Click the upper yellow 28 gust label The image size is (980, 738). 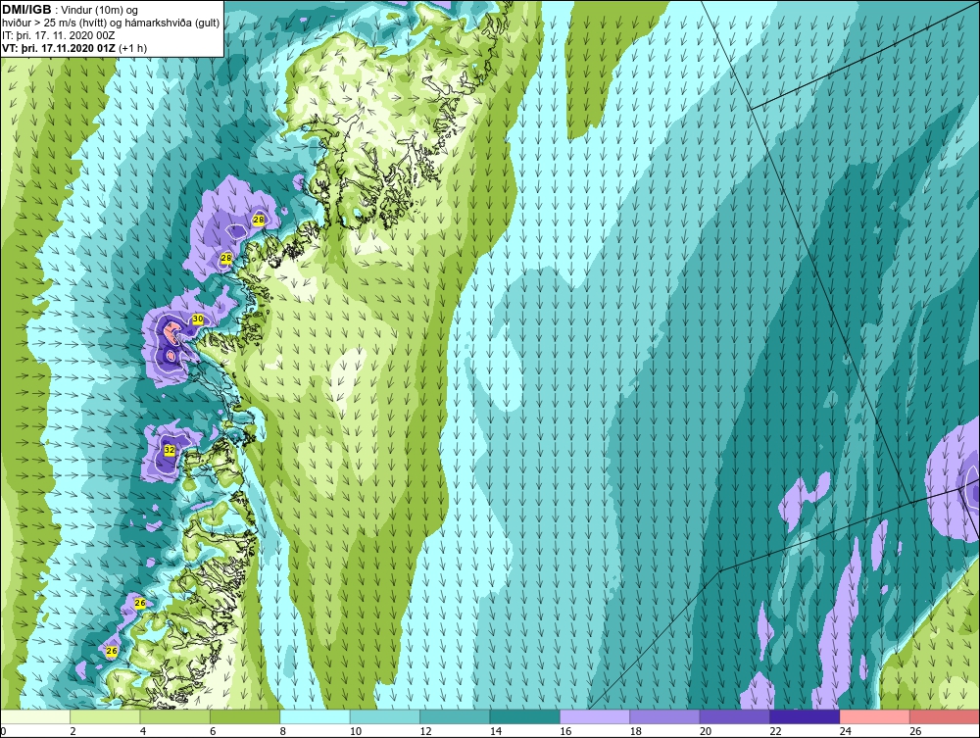click(258, 220)
